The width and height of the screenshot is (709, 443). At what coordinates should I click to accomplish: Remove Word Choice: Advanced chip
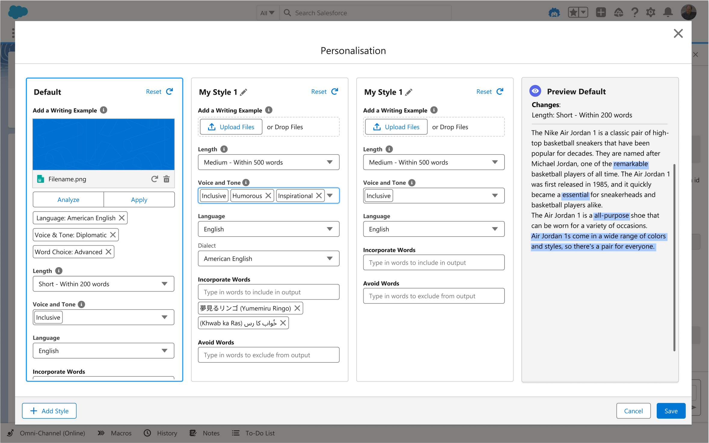(109, 252)
